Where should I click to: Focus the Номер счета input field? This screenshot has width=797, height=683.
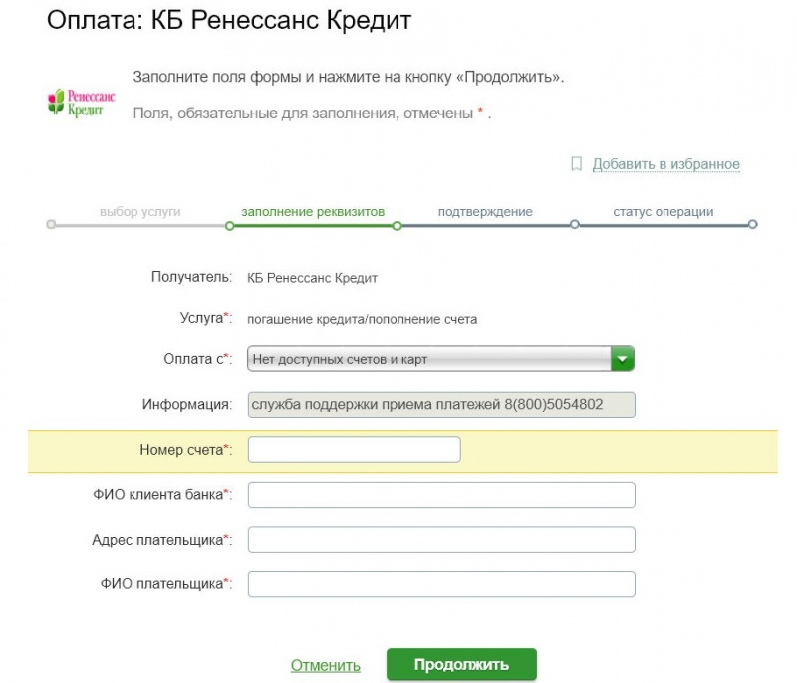pos(355,449)
